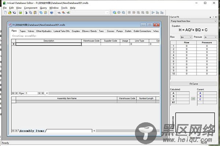Image resolution: width=220 pixels, height=146 pixels.
Task: Click the Fit Curve button
Action: pos(194,84)
